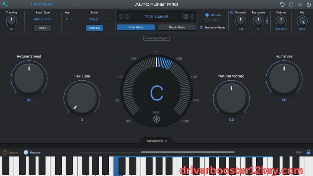Image resolution: width=313 pixels, height=176 pixels.
Task: Click the Tracking value 50
Action: point(11,29)
